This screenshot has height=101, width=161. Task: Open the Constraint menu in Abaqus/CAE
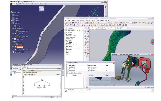(88, 20)
